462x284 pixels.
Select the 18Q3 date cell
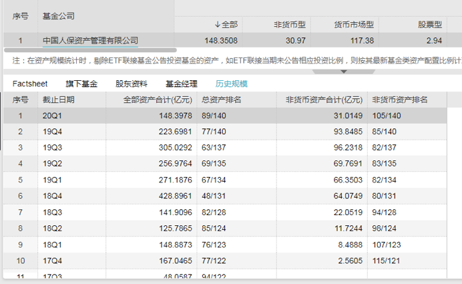click(52, 212)
